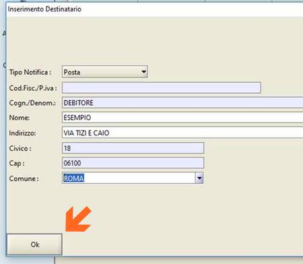The height and width of the screenshot is (264, 303).
Task: Click the Comune label
Action: pos(24,178)
